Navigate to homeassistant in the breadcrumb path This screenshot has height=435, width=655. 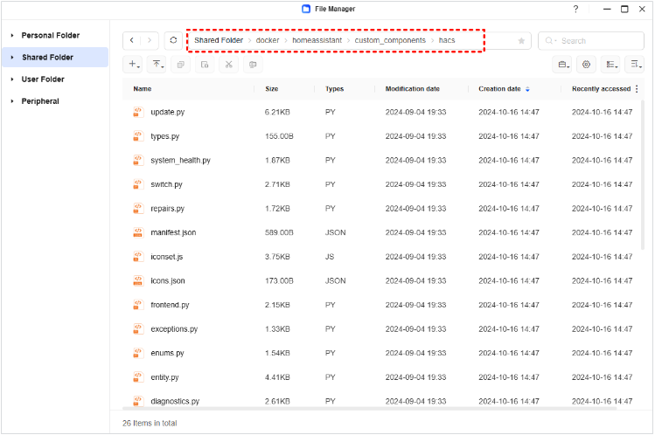[317, 40]
